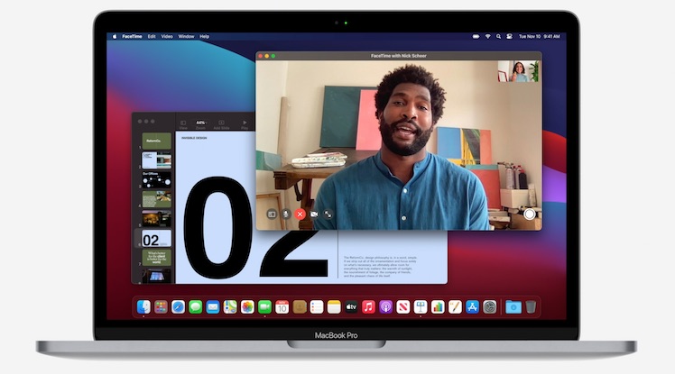Viewport: 675px width, 374px height.
Task: Click the self-view picture-in-picture thumbnail
Action: pyautogui.click(x=518, y=71)
